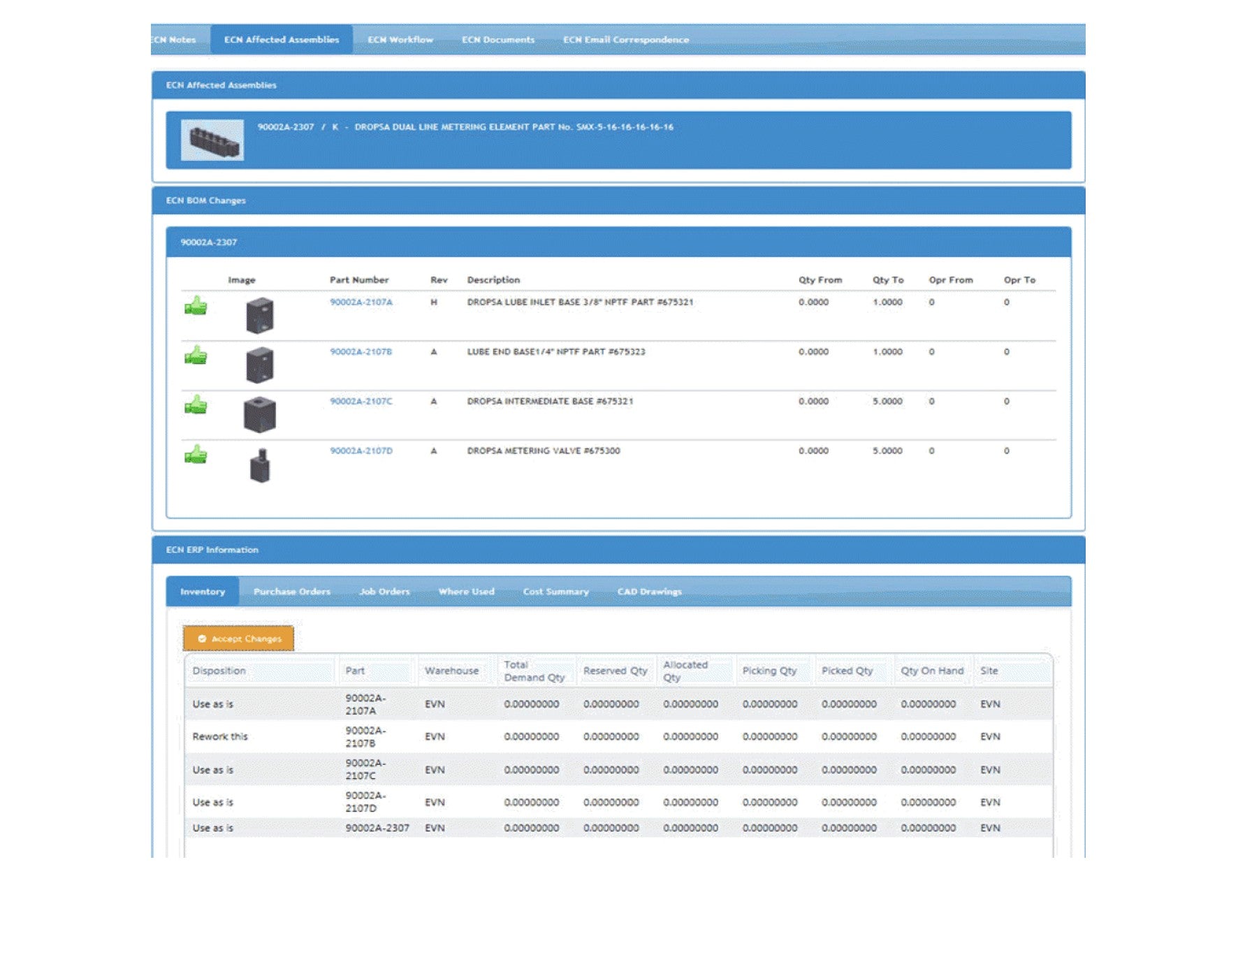1252x964 pixels.
Task: Open the DROPSA lube inlet base thumbnail image
Action: coord(259,316)
